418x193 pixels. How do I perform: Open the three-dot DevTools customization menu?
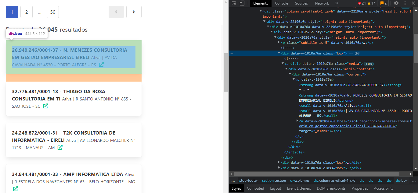click(405, 3)
